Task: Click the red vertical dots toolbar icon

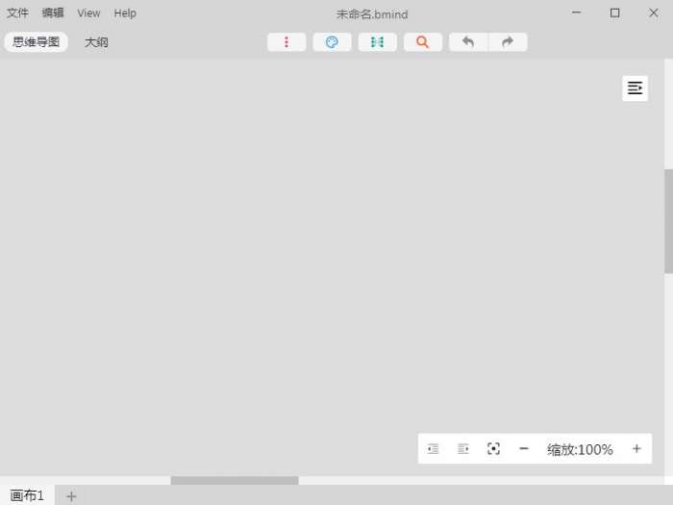Action: pyautogui.click(x=287, y=42)
